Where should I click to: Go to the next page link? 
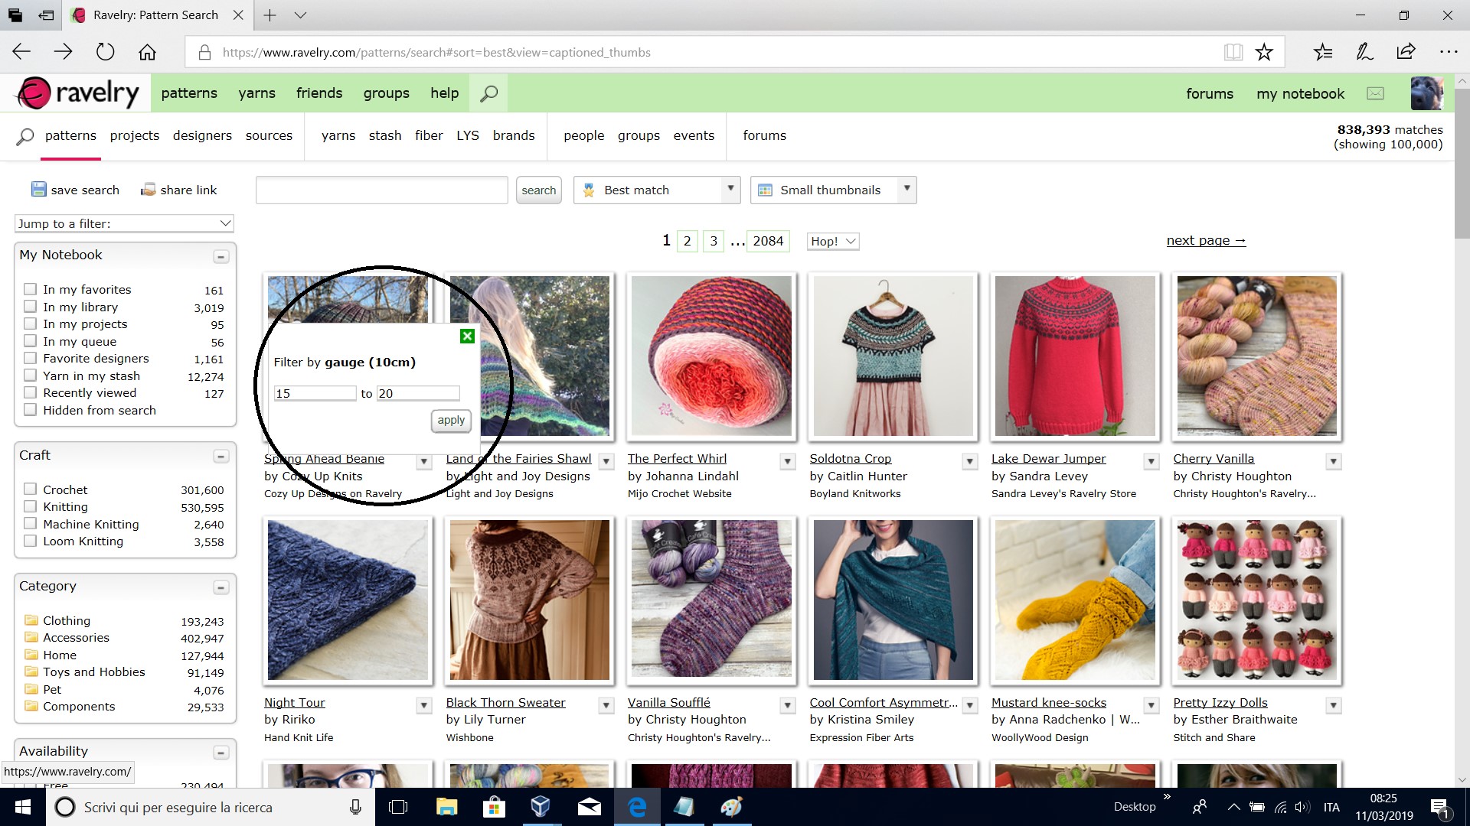(1204, 239)
